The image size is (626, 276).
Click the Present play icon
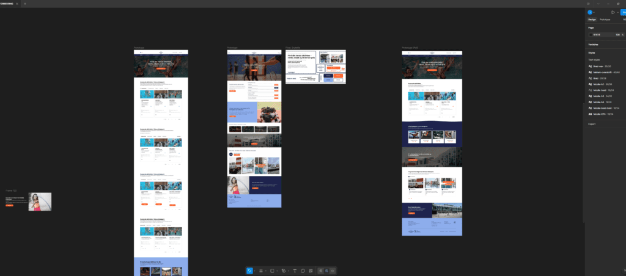(613, 12)
